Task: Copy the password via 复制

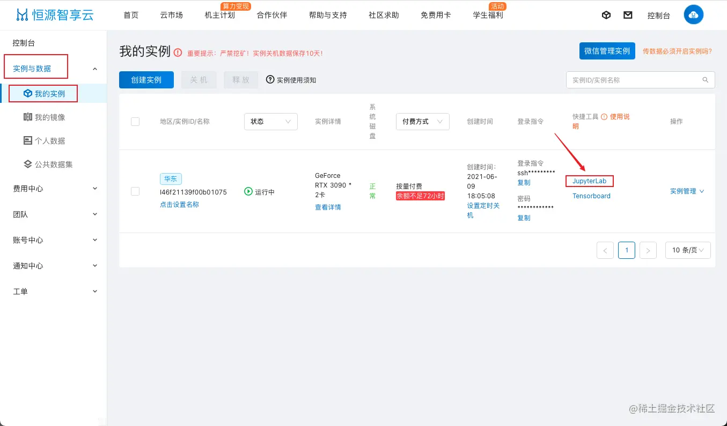Action: 524,218
